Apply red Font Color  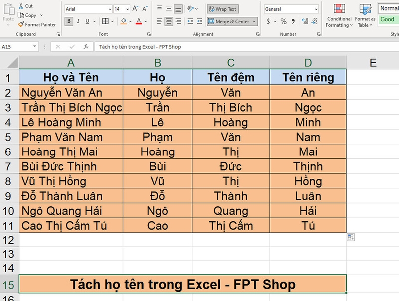tap(139, 21)
